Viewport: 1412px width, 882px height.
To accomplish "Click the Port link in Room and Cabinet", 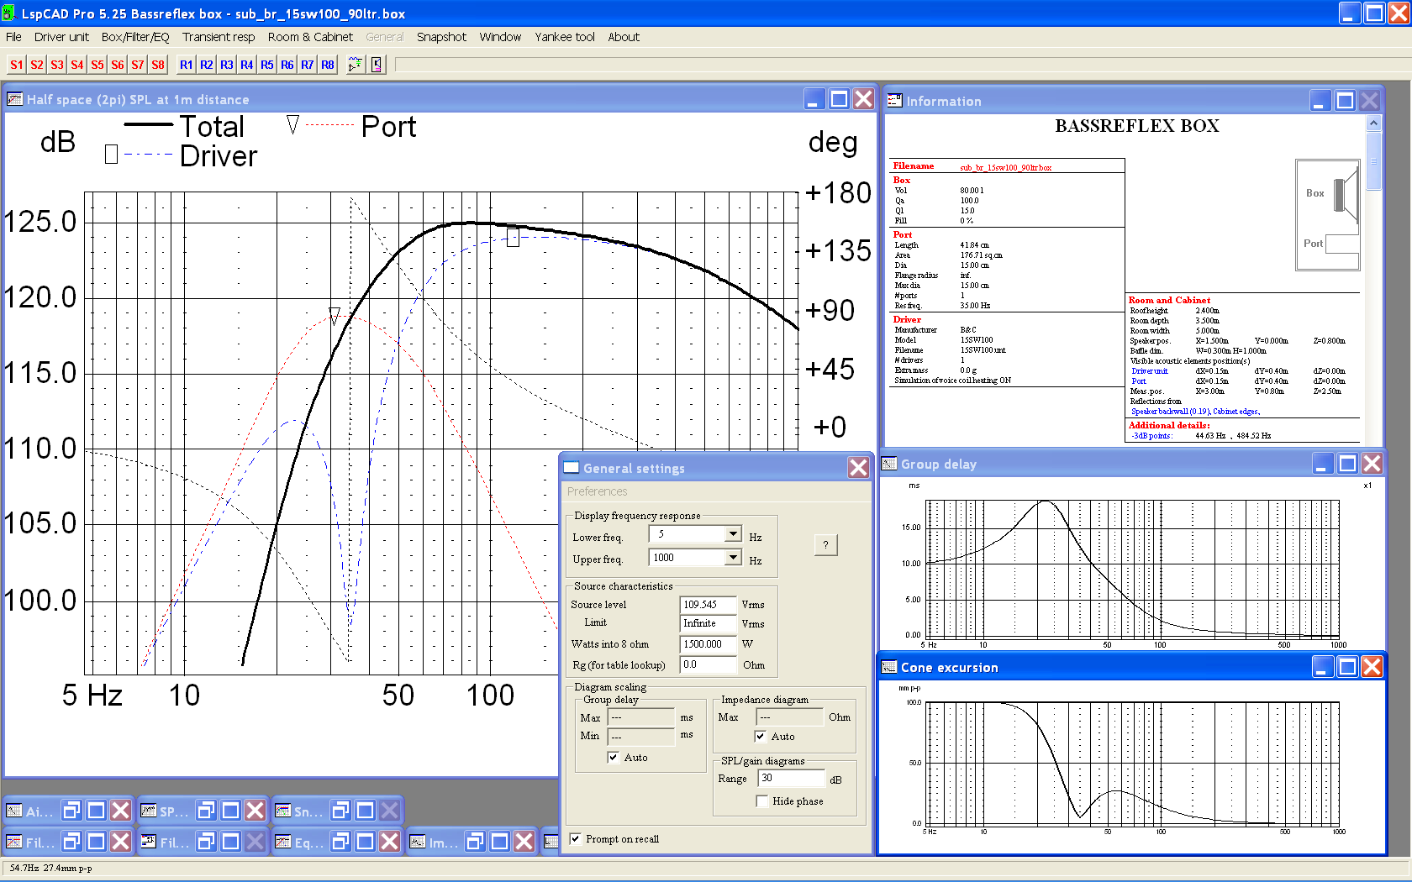I will [1138, 381].
